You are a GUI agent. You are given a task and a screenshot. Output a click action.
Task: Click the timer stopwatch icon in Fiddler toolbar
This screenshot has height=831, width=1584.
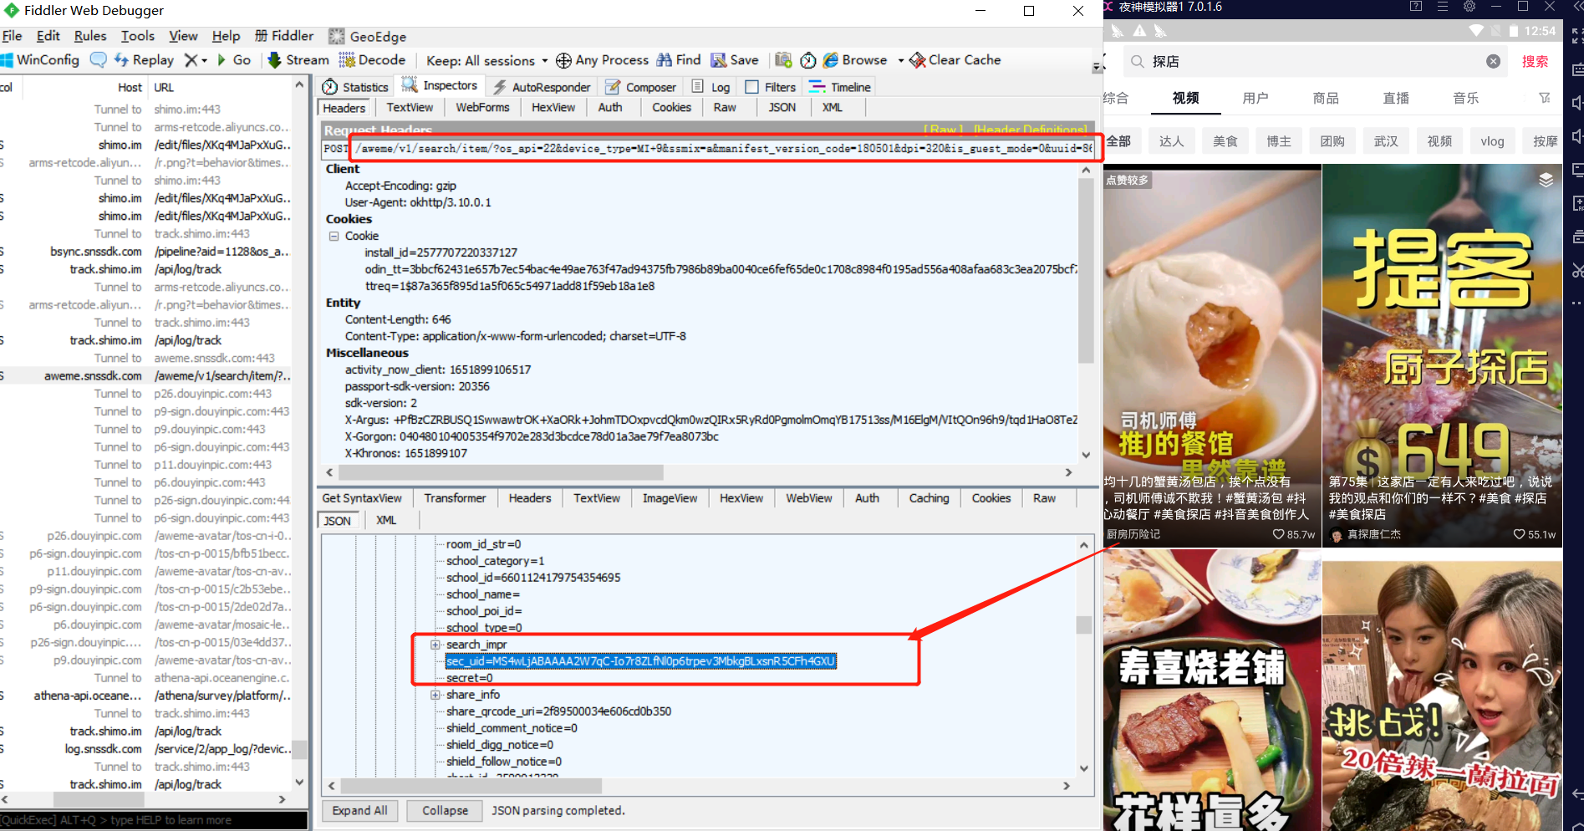tap(808, 60)
